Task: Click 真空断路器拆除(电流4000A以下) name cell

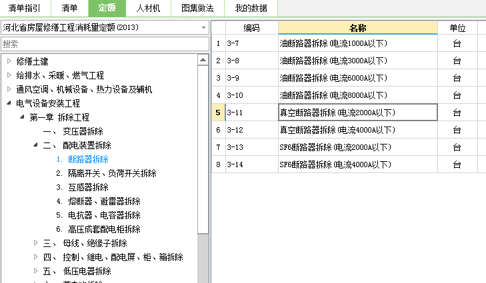Action: click(x=358, y=130)
